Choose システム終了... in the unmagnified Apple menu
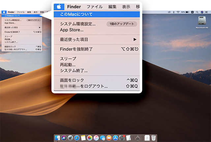Screen dimensions: 211x142 (x=22, y=42)
